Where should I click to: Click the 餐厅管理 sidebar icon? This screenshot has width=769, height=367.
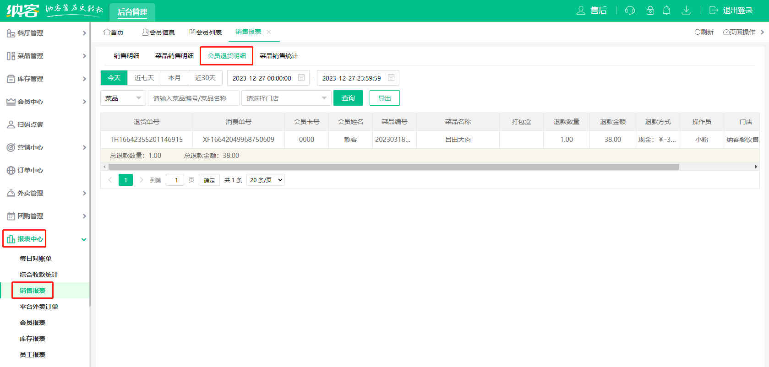(11, 33)
